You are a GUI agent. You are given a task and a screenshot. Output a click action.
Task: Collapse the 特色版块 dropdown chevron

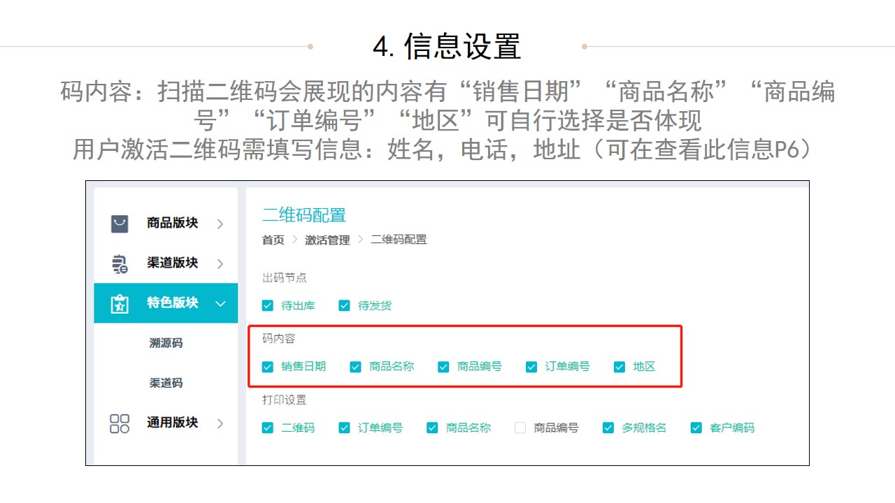coord(220,303)
